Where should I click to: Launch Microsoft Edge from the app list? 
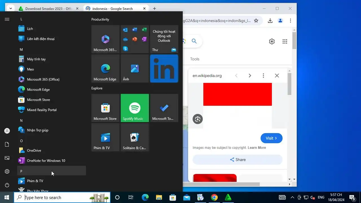tap(52, 90)
